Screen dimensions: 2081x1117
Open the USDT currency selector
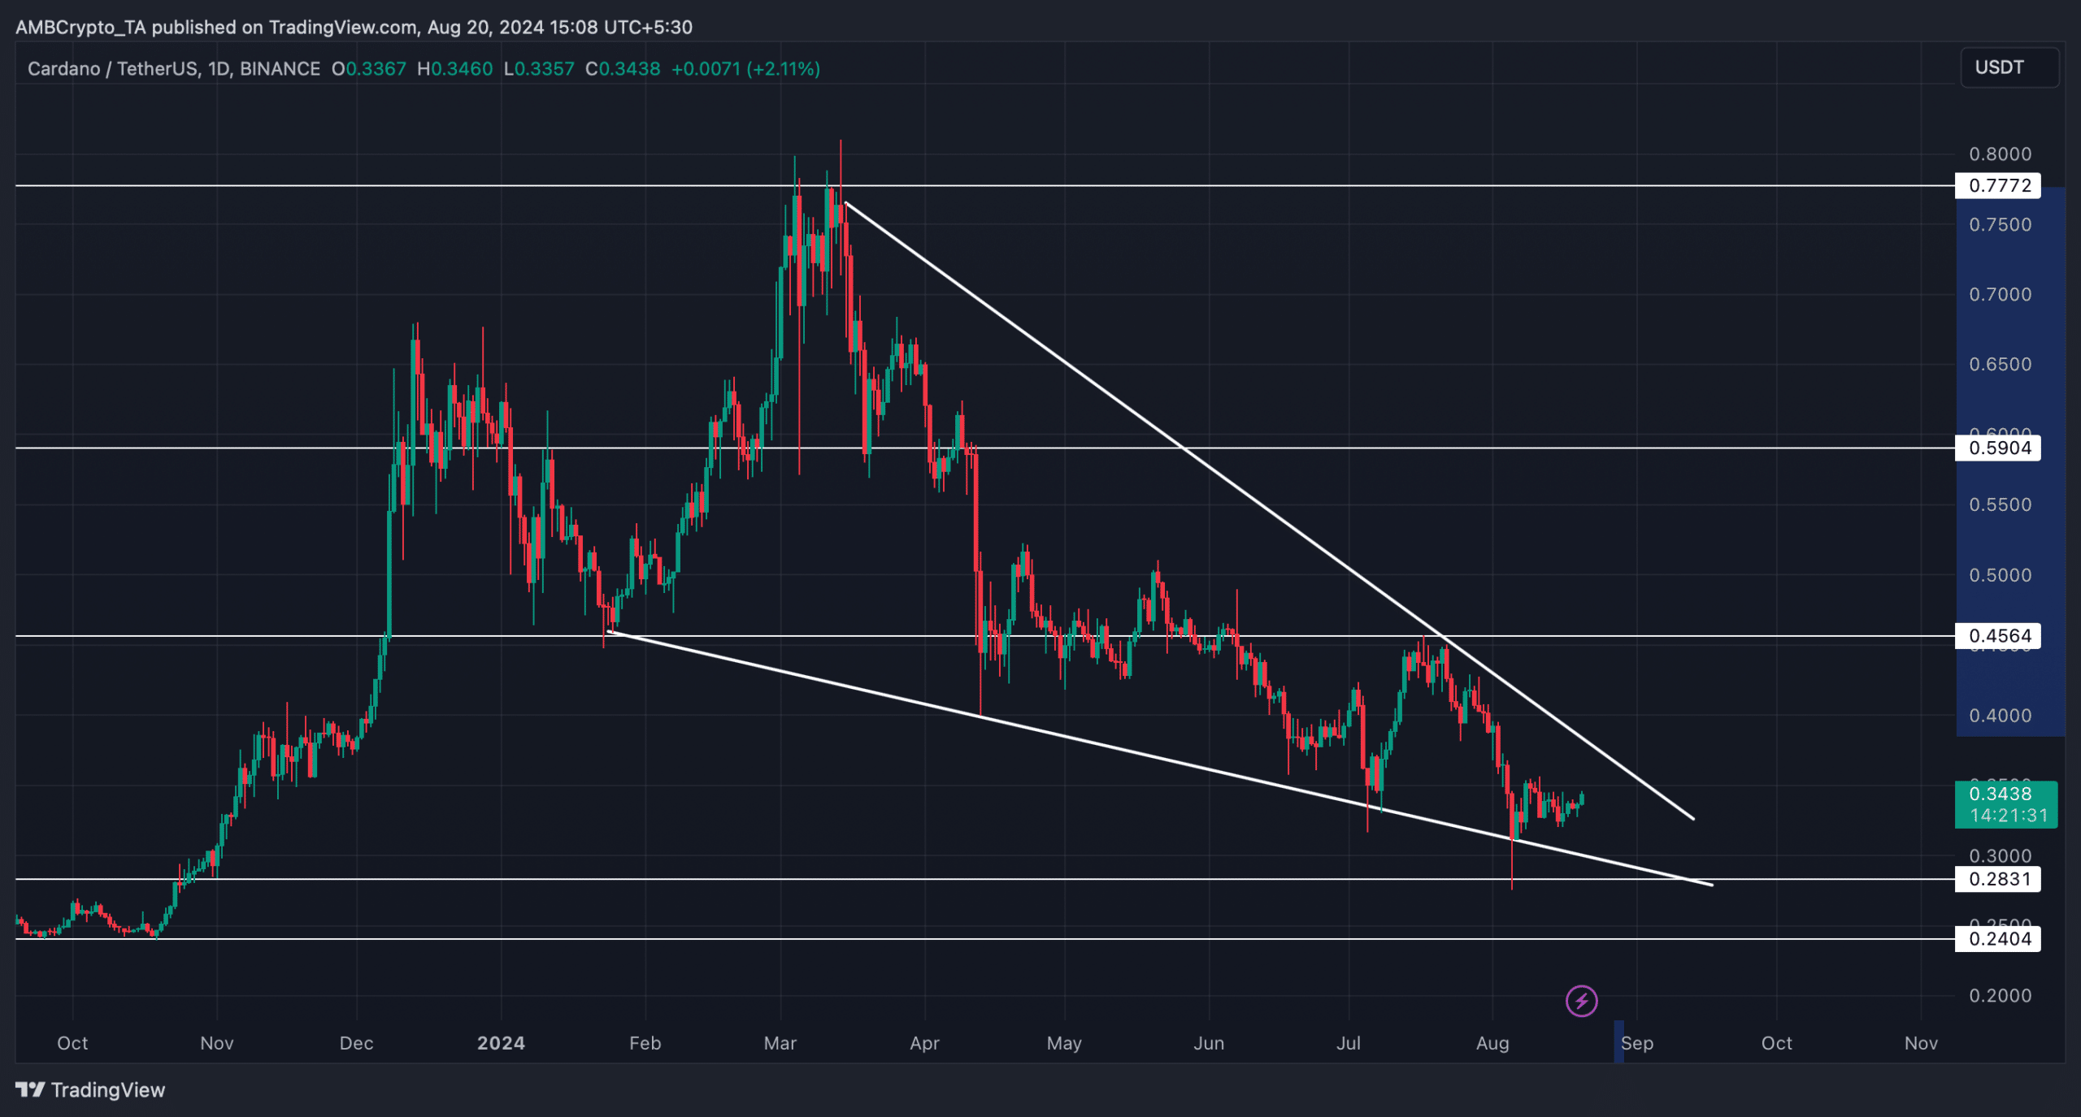pyautogui.click(x=2009, y=67)
